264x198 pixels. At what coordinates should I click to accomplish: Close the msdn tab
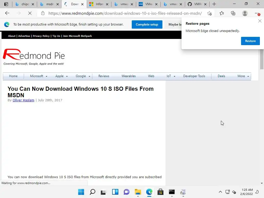pyautogui.click(x=57, y=4)
